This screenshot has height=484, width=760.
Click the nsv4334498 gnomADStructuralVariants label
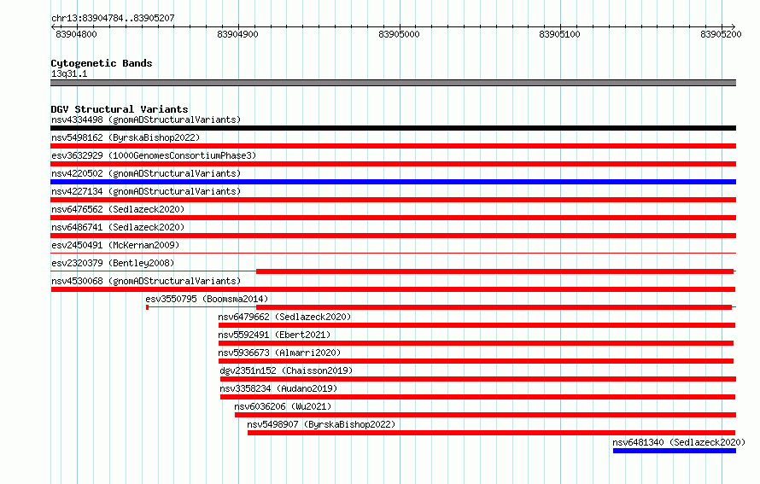pos(146,120)
